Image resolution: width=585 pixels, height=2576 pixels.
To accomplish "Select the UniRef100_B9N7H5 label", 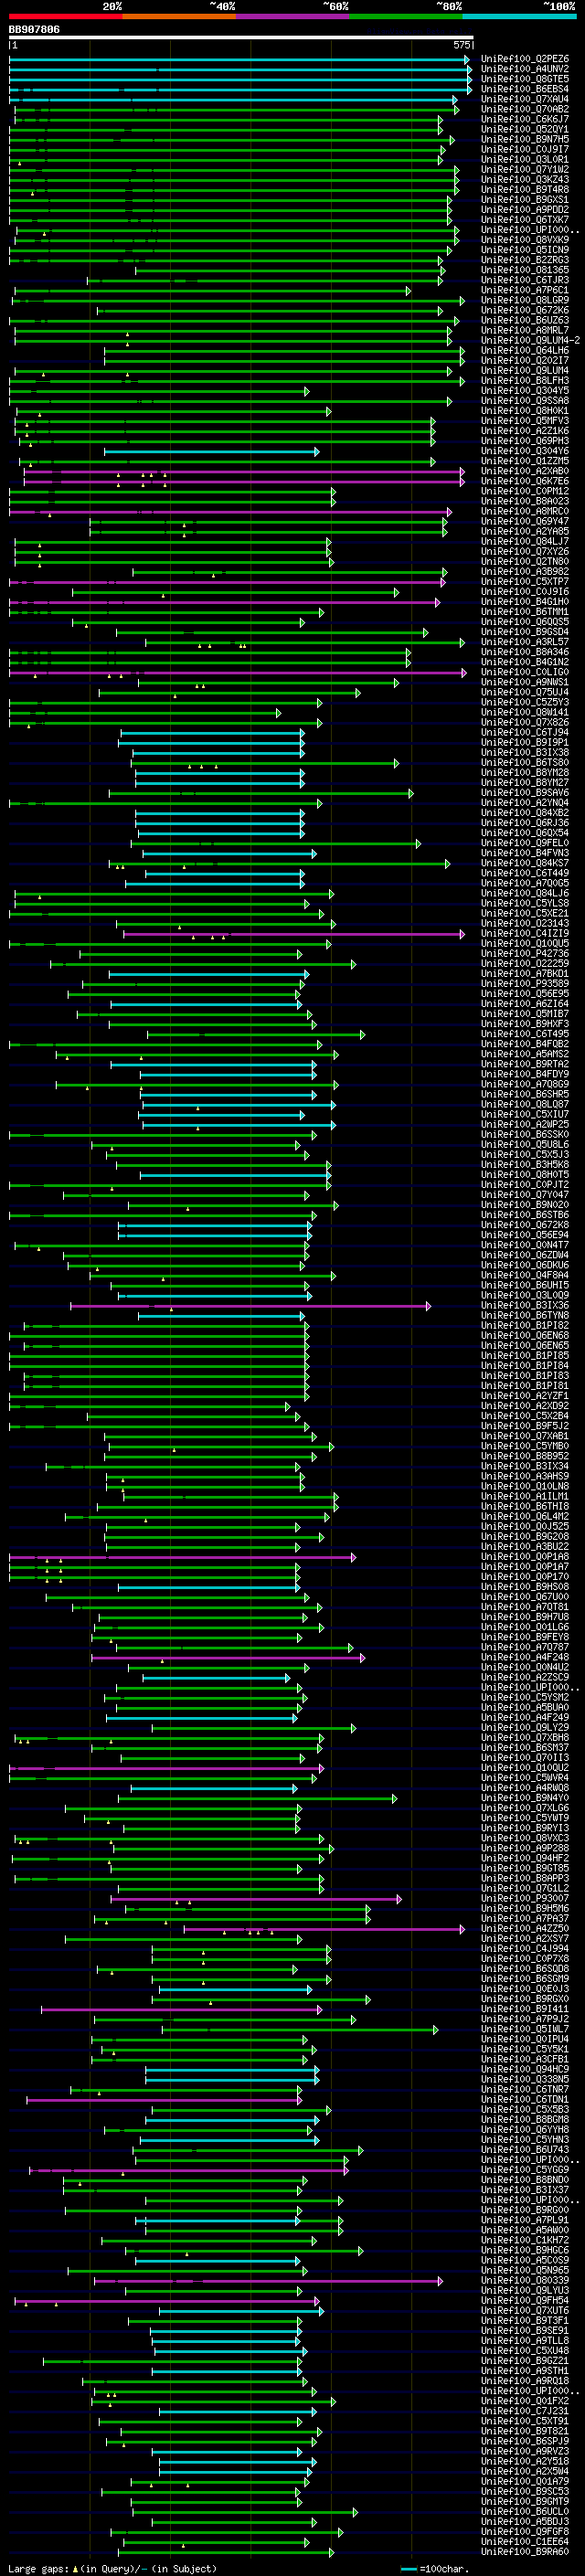I will pos(525,140).
